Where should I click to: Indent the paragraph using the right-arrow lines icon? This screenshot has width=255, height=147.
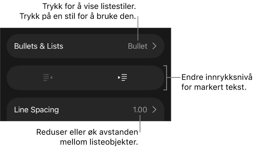click(123, 77)
